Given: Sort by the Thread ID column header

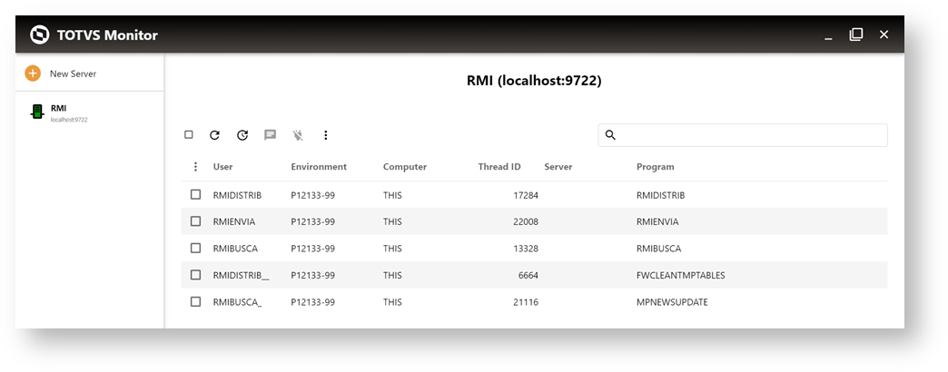Looking at the screenshot, I should 499,167.
